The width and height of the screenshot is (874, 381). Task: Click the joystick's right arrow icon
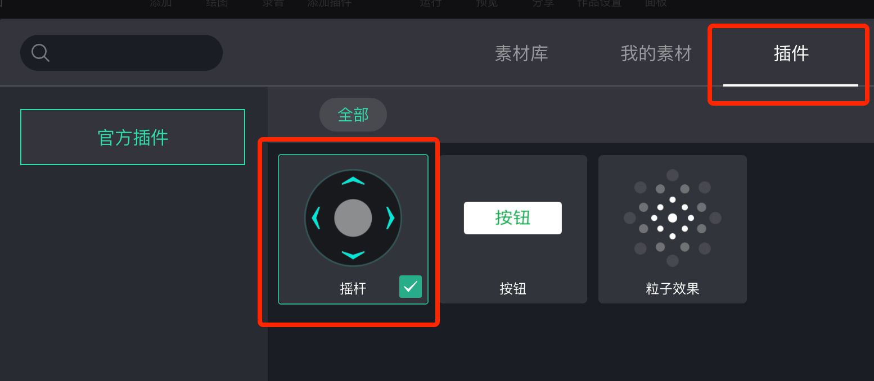click(x=390, y=217)
